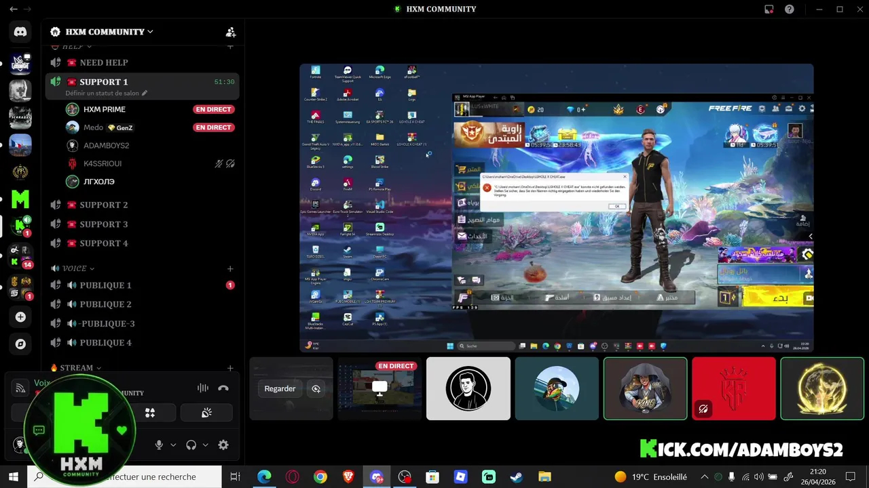Create channel in STREAM category

(230, 368)
